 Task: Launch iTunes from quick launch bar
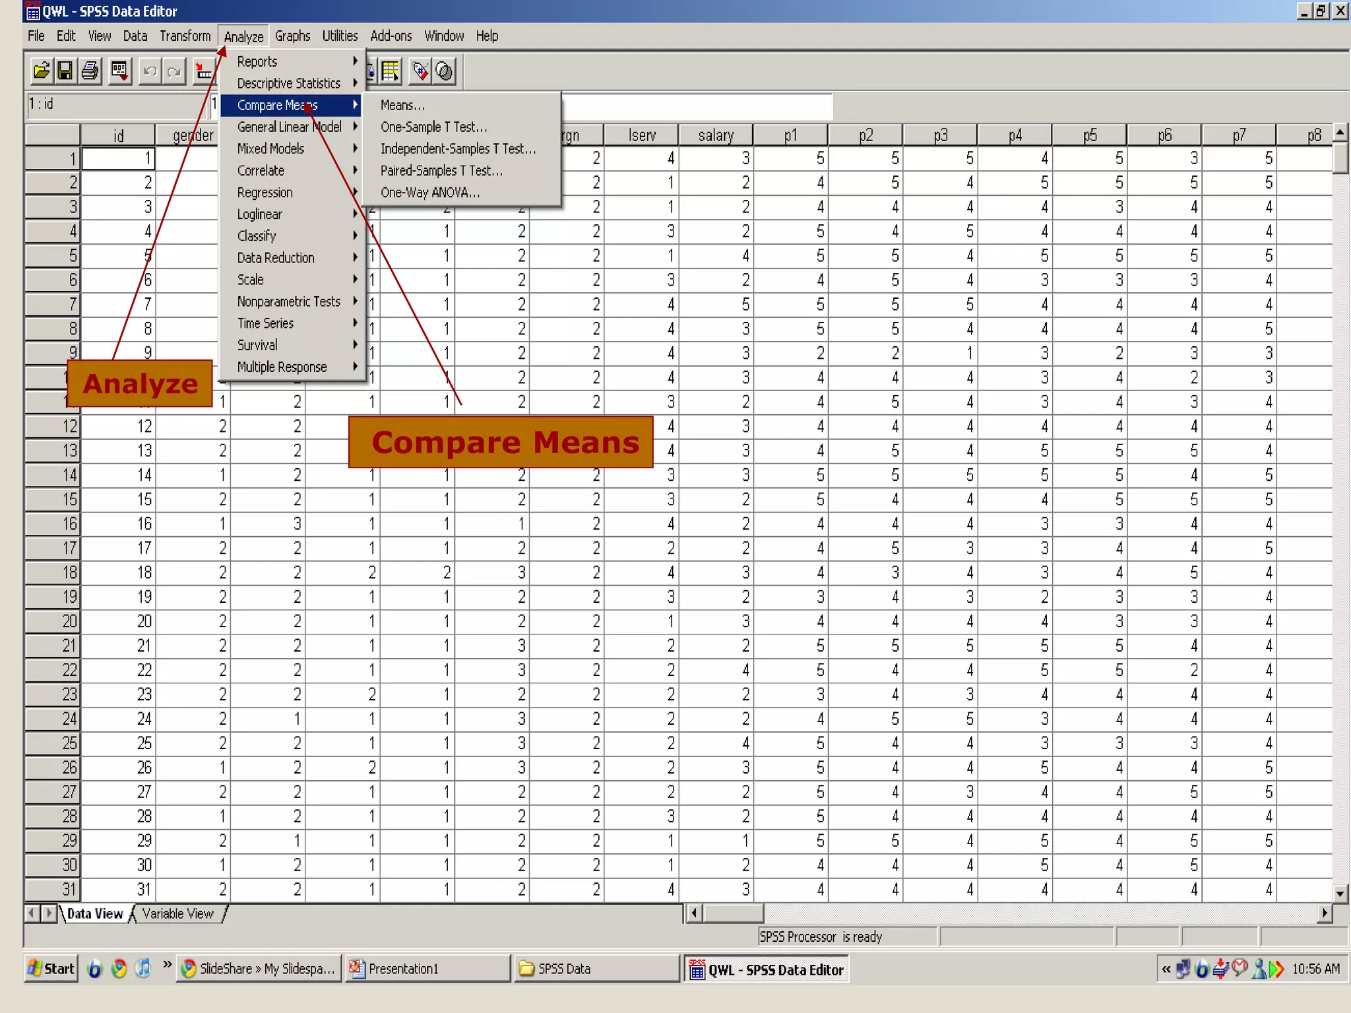click(x=143, y=968)
